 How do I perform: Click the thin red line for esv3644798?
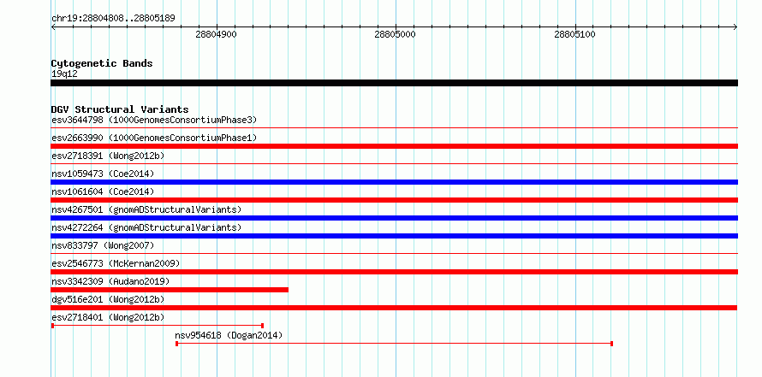[394, 128]
